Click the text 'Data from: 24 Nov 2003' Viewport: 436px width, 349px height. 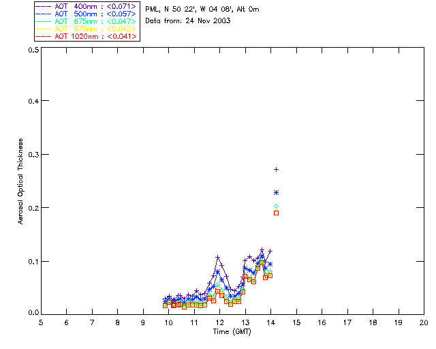(x=188, y=20)
